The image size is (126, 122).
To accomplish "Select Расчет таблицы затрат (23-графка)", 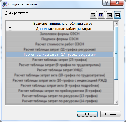I will [60, 60].
